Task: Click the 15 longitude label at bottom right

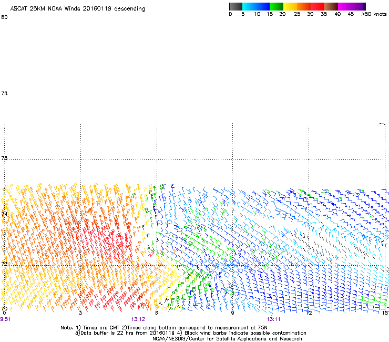Action: [x=385, y=313]
